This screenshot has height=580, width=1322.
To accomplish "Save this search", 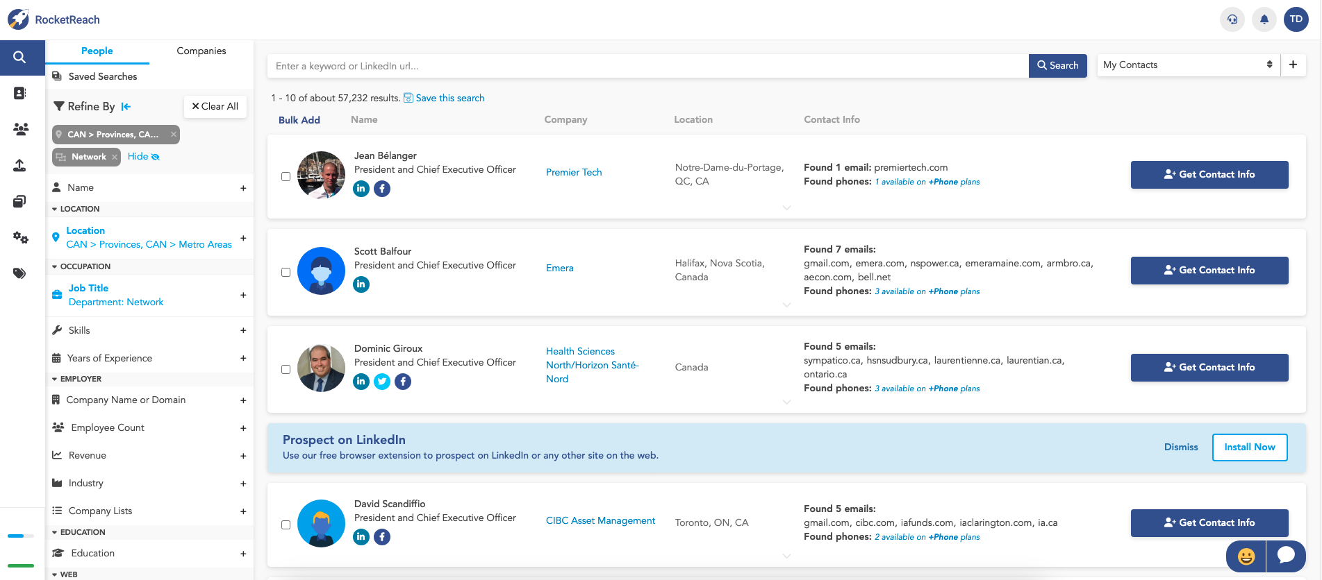I will pyautogui.click(x=444, y=99).
